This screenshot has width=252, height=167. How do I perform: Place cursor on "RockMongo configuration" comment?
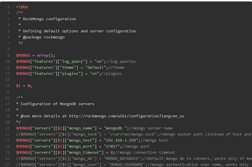pyautogui.click(x=49, y=19)
